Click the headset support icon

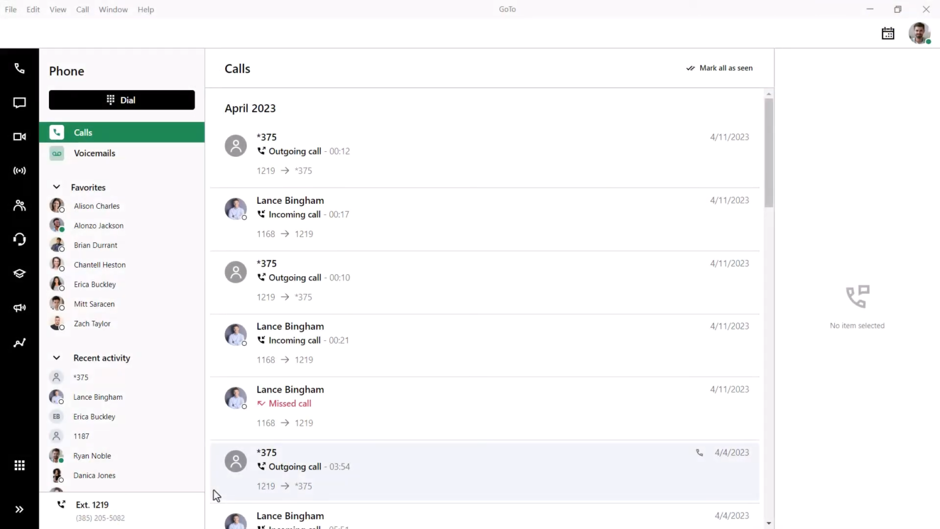[19, 239]
